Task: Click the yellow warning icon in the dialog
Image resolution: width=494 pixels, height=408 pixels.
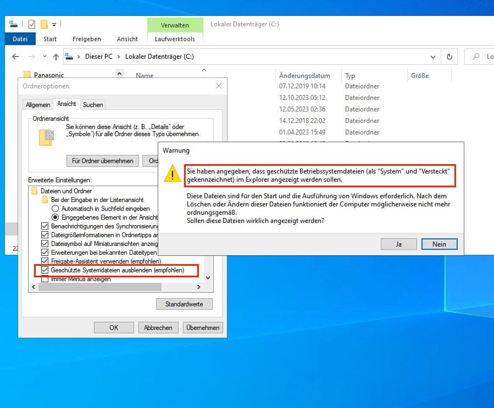Action: [173, 174]
